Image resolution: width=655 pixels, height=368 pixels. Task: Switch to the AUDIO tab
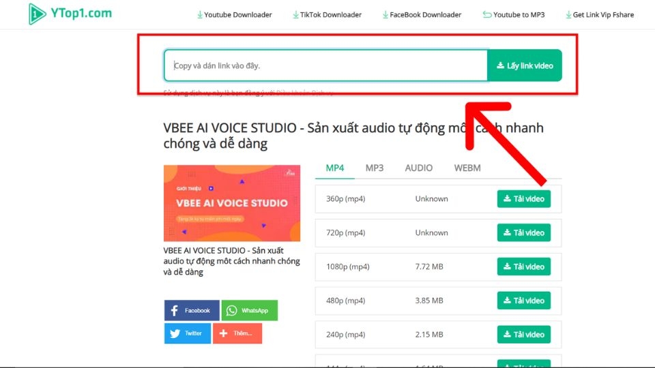click(418, 168)
